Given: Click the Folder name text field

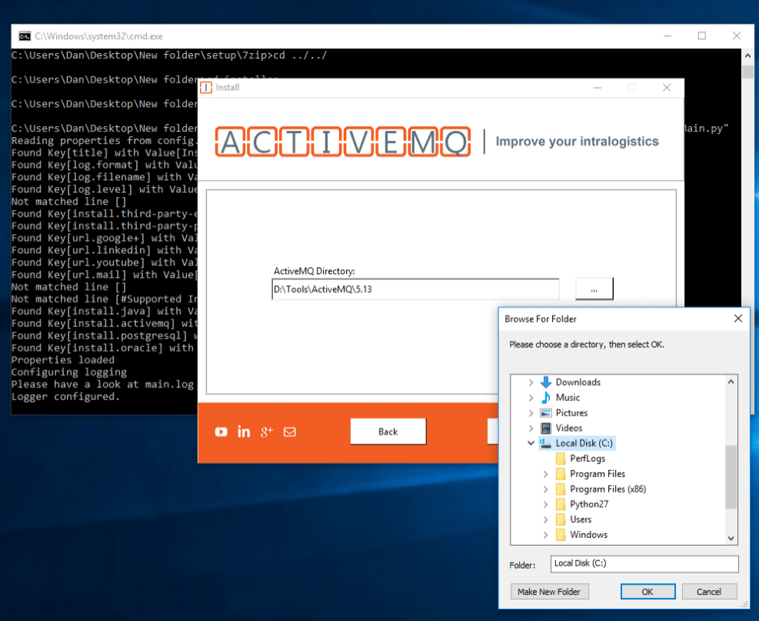Looking at the screenshot, I should pos(644,563).
